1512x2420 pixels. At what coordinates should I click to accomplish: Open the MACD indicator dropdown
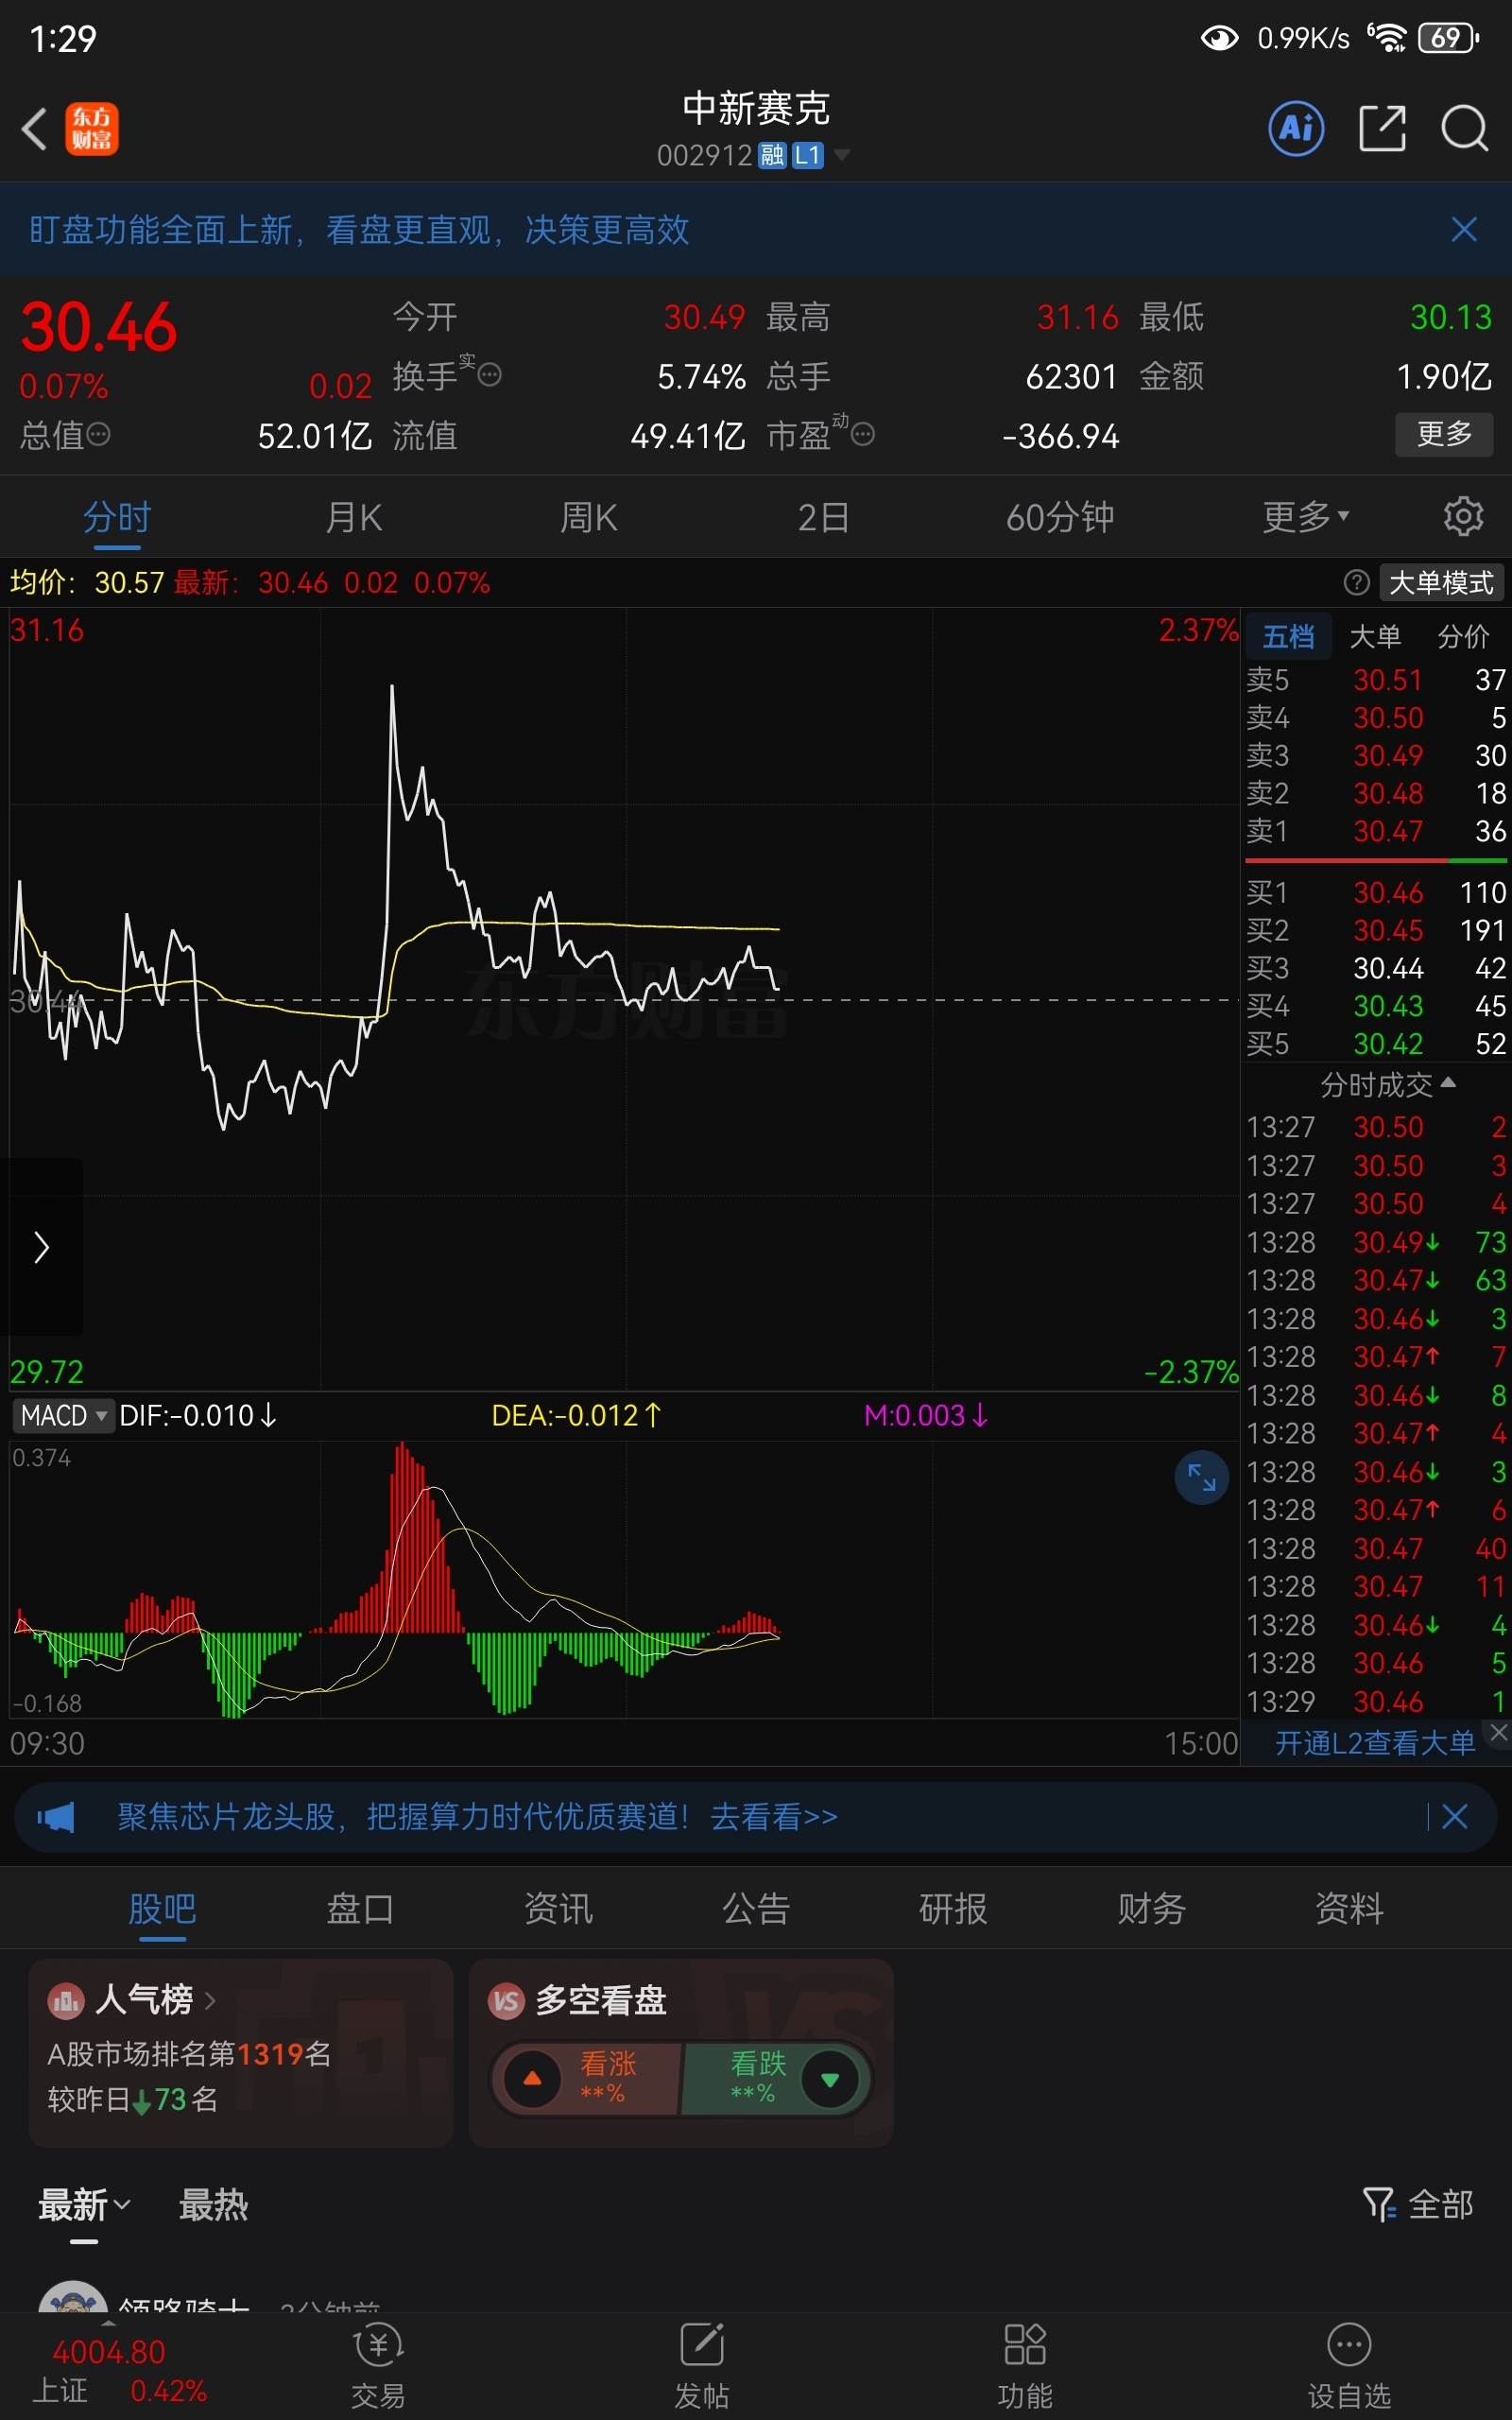[x=63, y=1415]
